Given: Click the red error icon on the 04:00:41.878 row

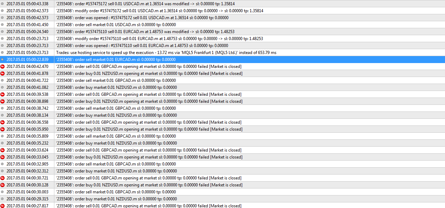Looking at the screenshot, I should coord(2,74).
